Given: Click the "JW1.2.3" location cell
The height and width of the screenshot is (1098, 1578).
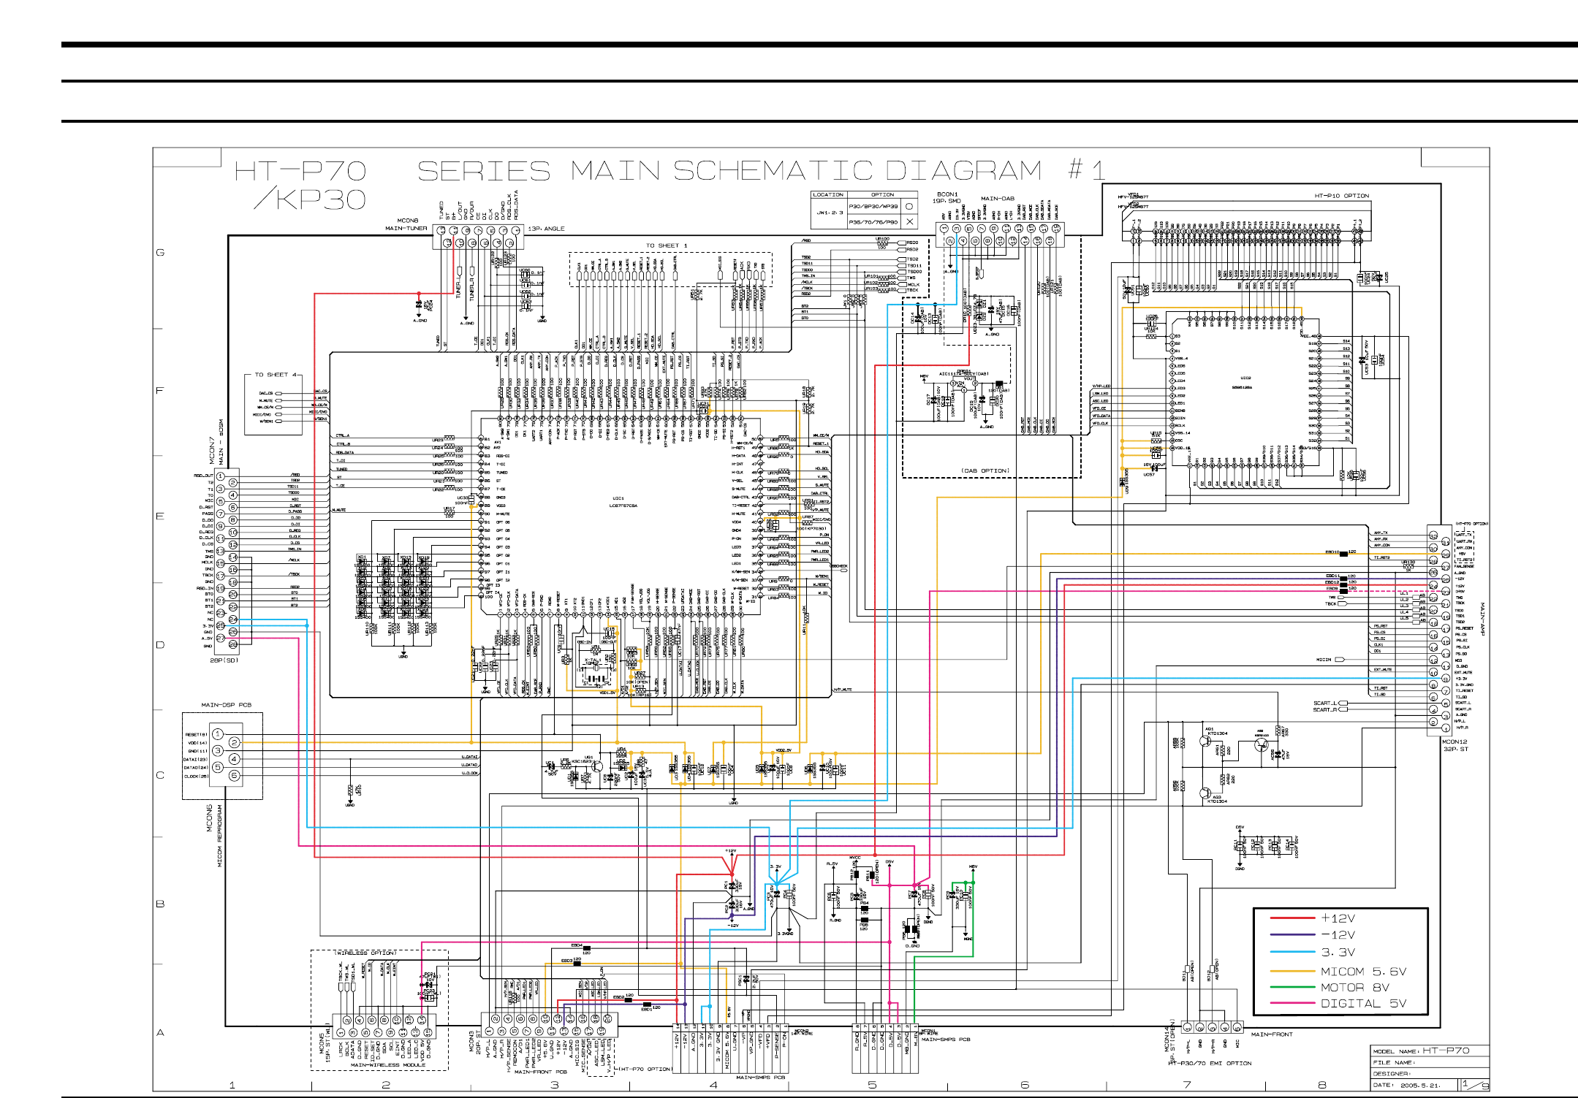Looking at the screenshot, I should tap(830, 213).
